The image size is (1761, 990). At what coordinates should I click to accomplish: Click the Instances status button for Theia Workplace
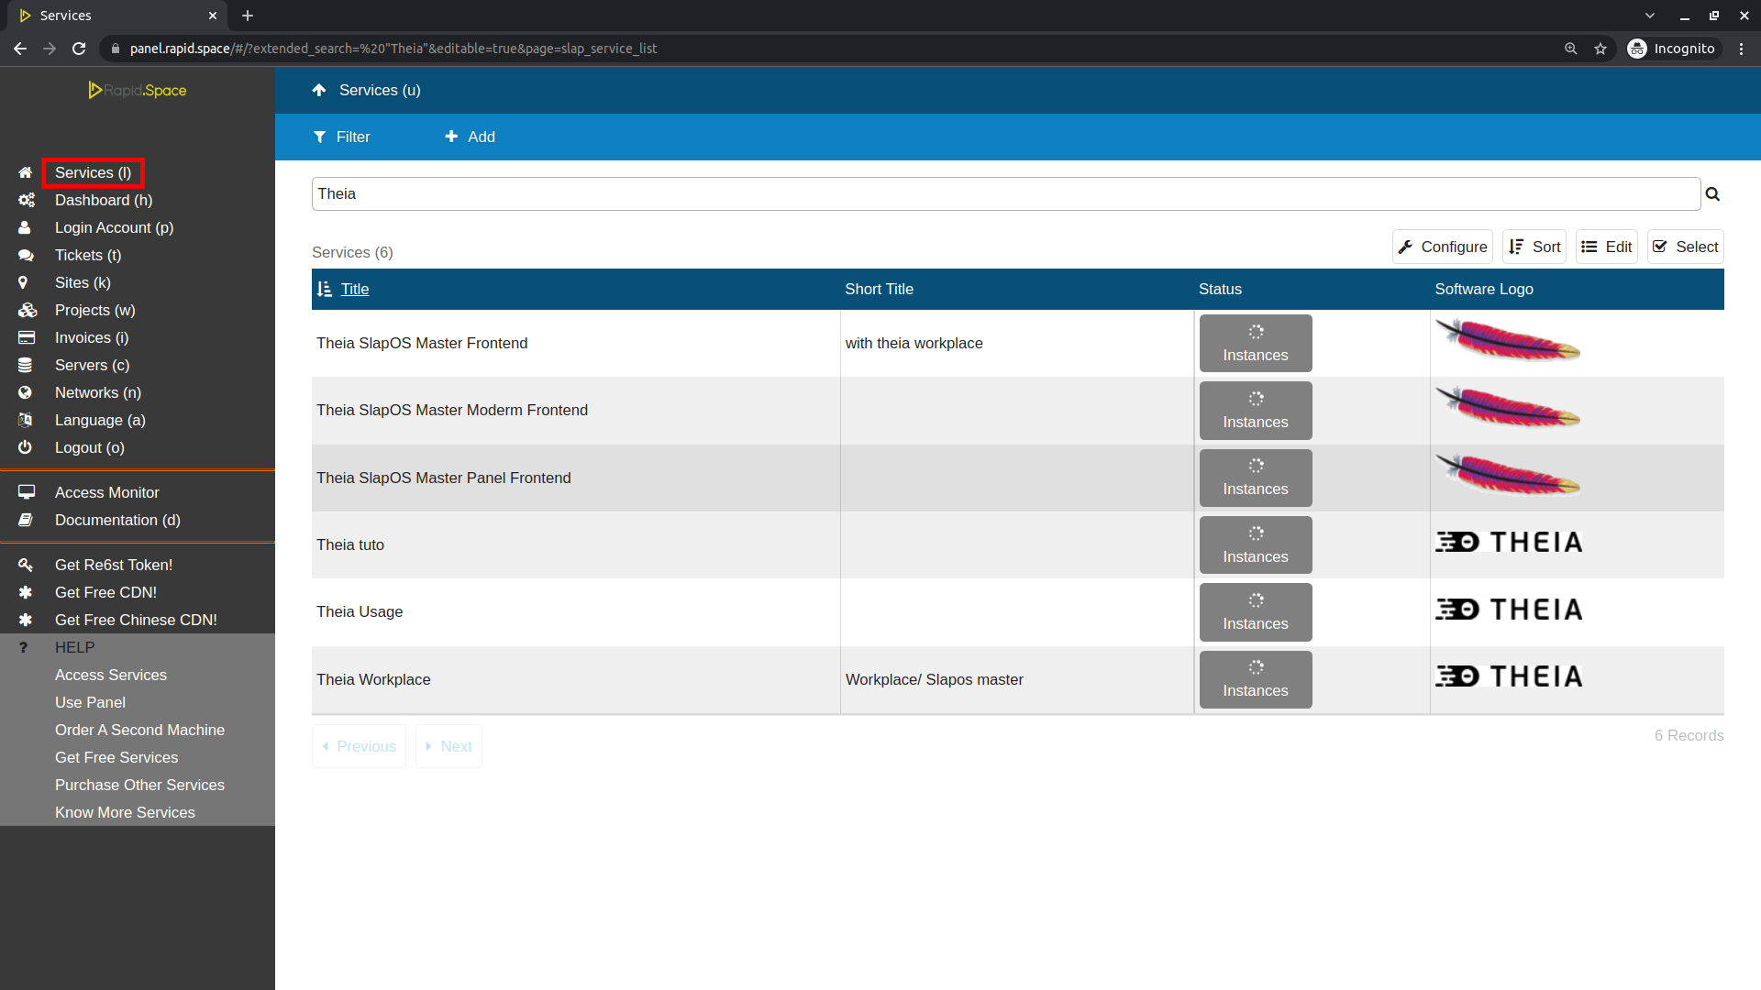[x=1256, y=679]
